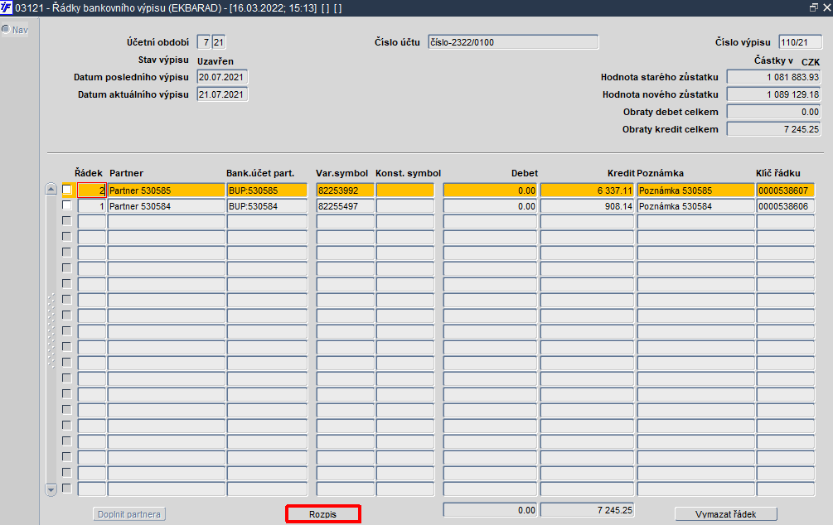Click the Poznámka 530584 cell

pyautogui.click(x=695, y=206)
